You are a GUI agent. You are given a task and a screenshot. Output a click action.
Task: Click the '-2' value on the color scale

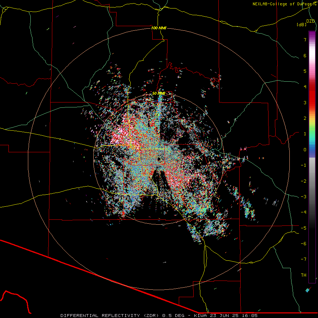click(x=304, y=181)
